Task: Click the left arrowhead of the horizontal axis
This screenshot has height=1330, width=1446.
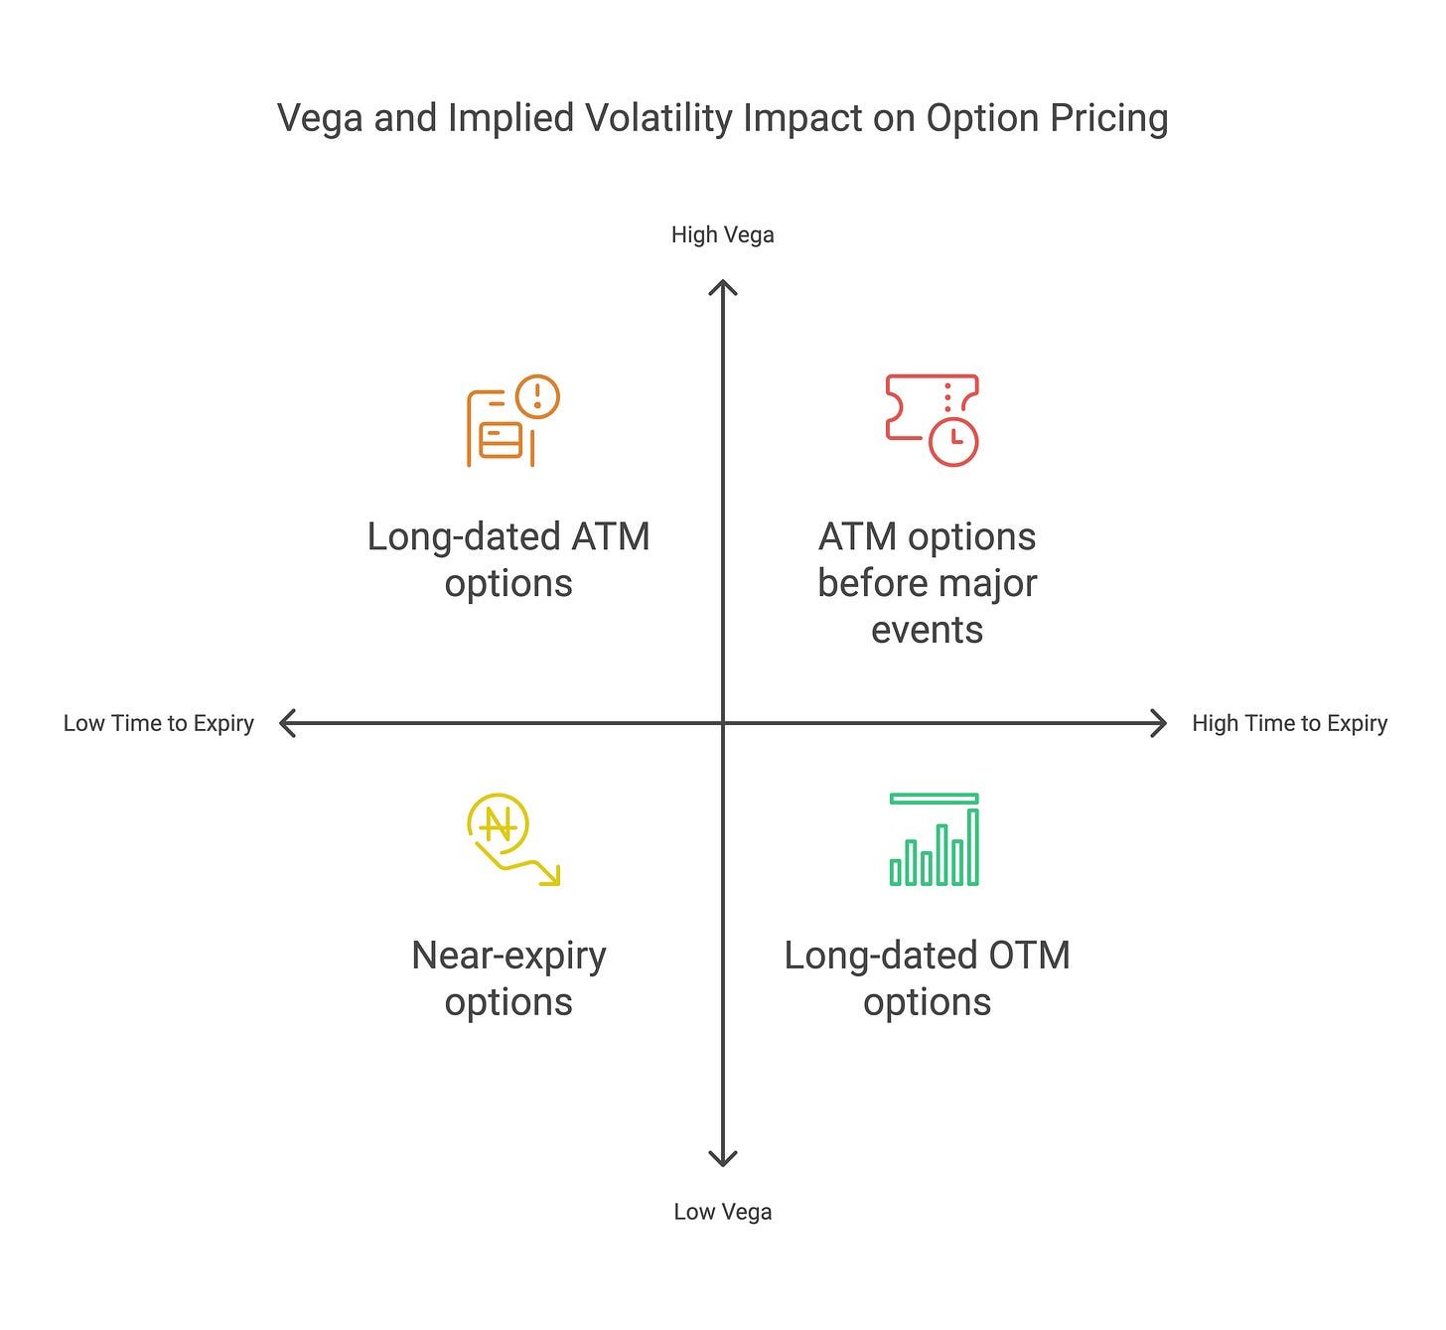Action: click(x=288, y=723)
